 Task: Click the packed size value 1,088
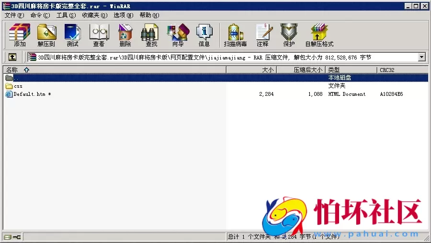click(315, 94)
